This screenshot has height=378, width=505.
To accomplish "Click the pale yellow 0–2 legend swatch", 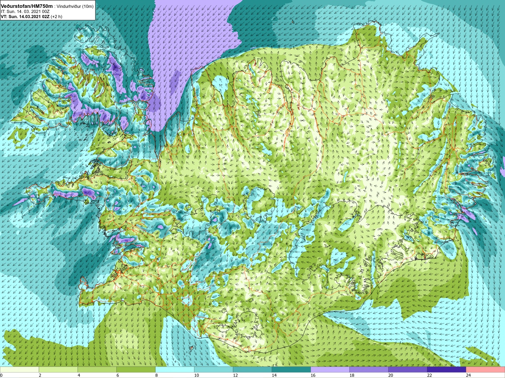I will coord(19,370).
